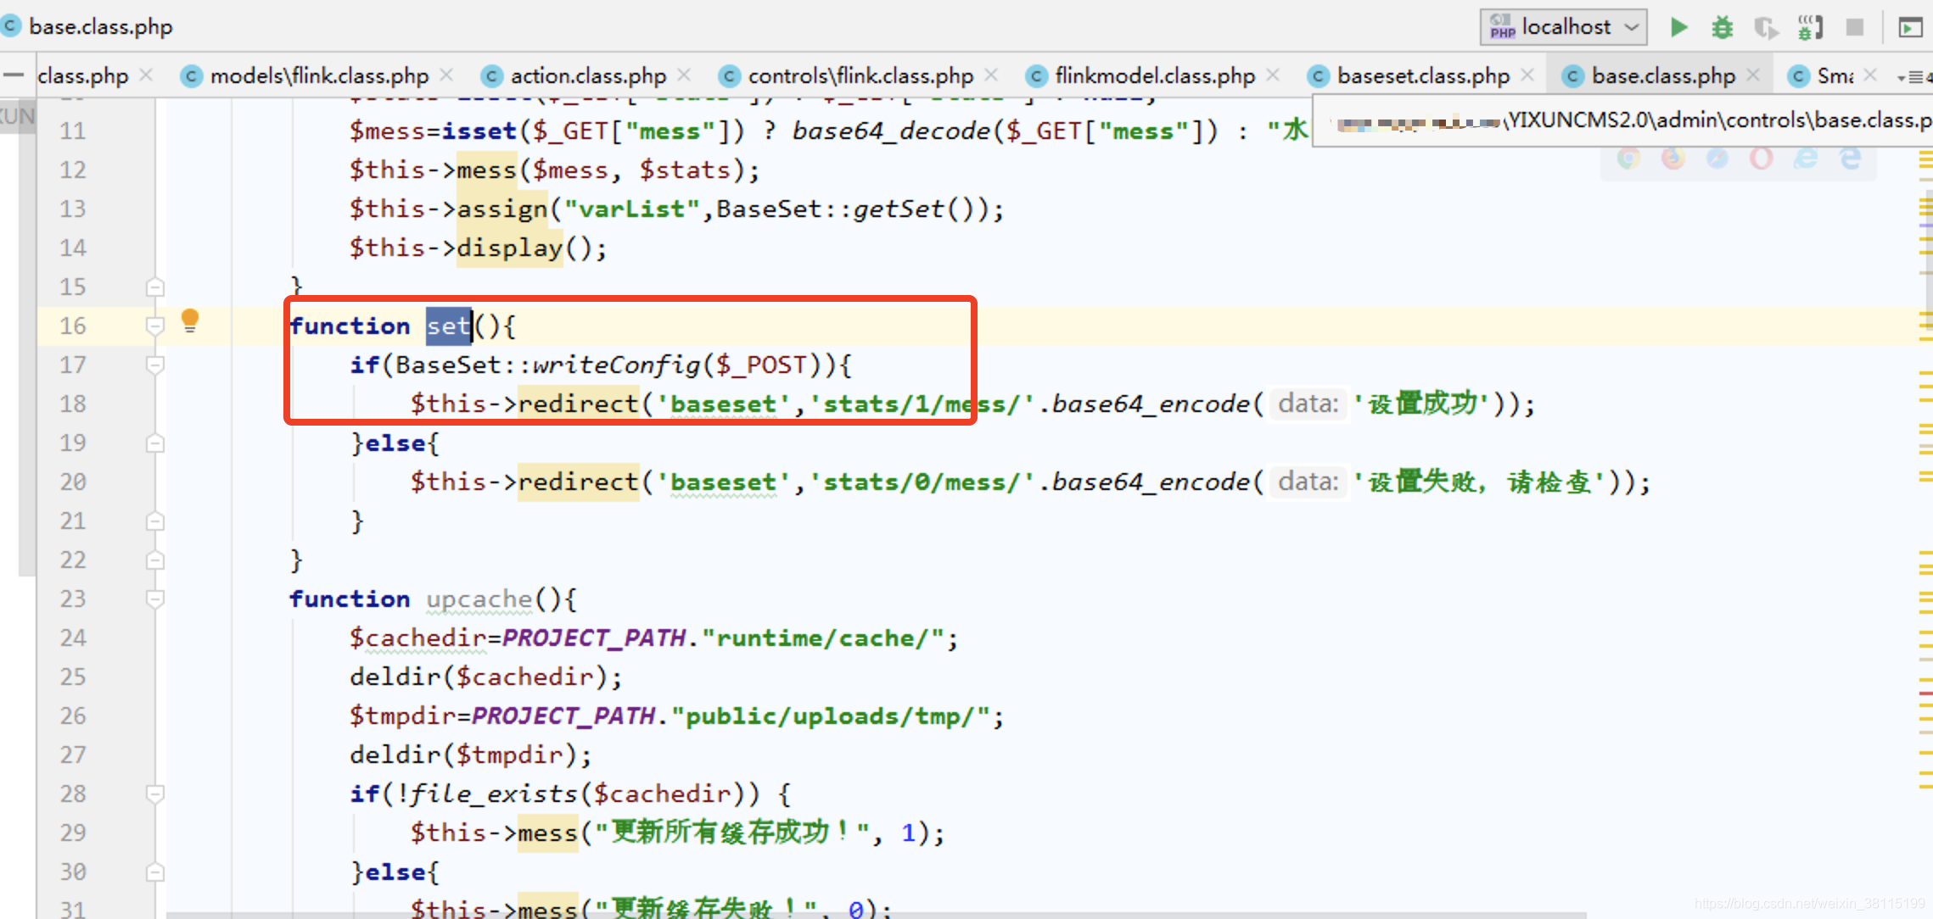
Task: Toggle fold marker at line 19 else
Action: pos(155,443)
